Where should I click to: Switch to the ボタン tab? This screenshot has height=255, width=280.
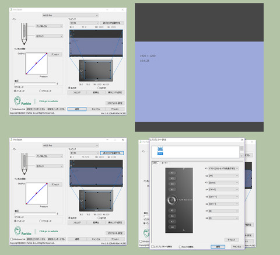pos(156,163)
